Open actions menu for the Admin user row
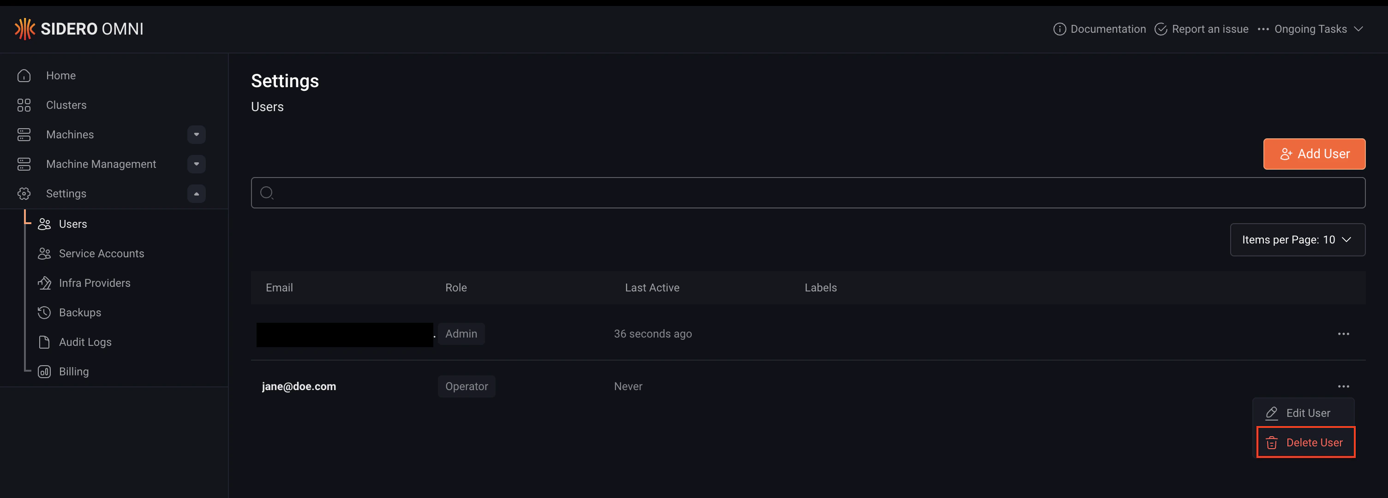 coord(1343,334)
